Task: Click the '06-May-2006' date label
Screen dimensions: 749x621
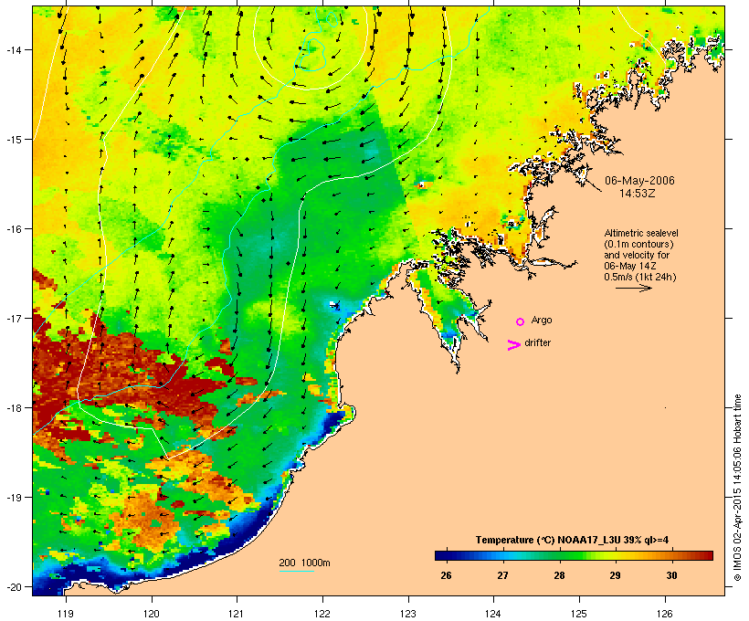Action: [x=639, y=181]
